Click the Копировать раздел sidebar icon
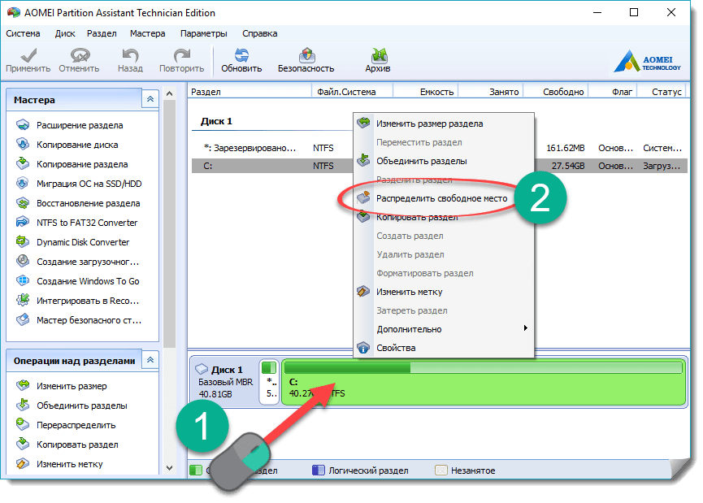Viewport: 703px width, 503px height. [x=23, y=444]
